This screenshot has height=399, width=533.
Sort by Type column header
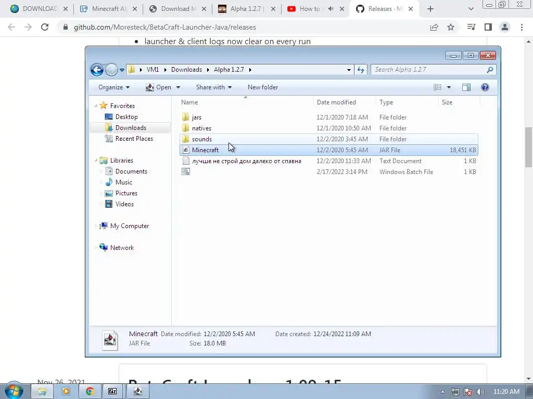[x=386, y=102]
